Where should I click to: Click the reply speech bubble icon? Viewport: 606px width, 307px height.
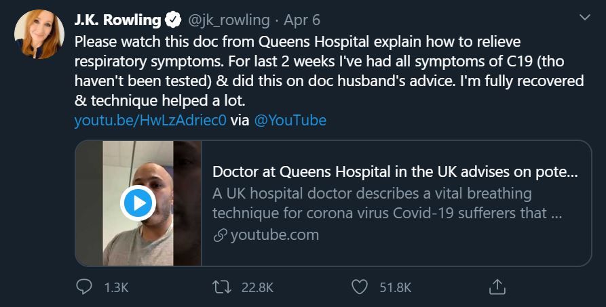83,287
